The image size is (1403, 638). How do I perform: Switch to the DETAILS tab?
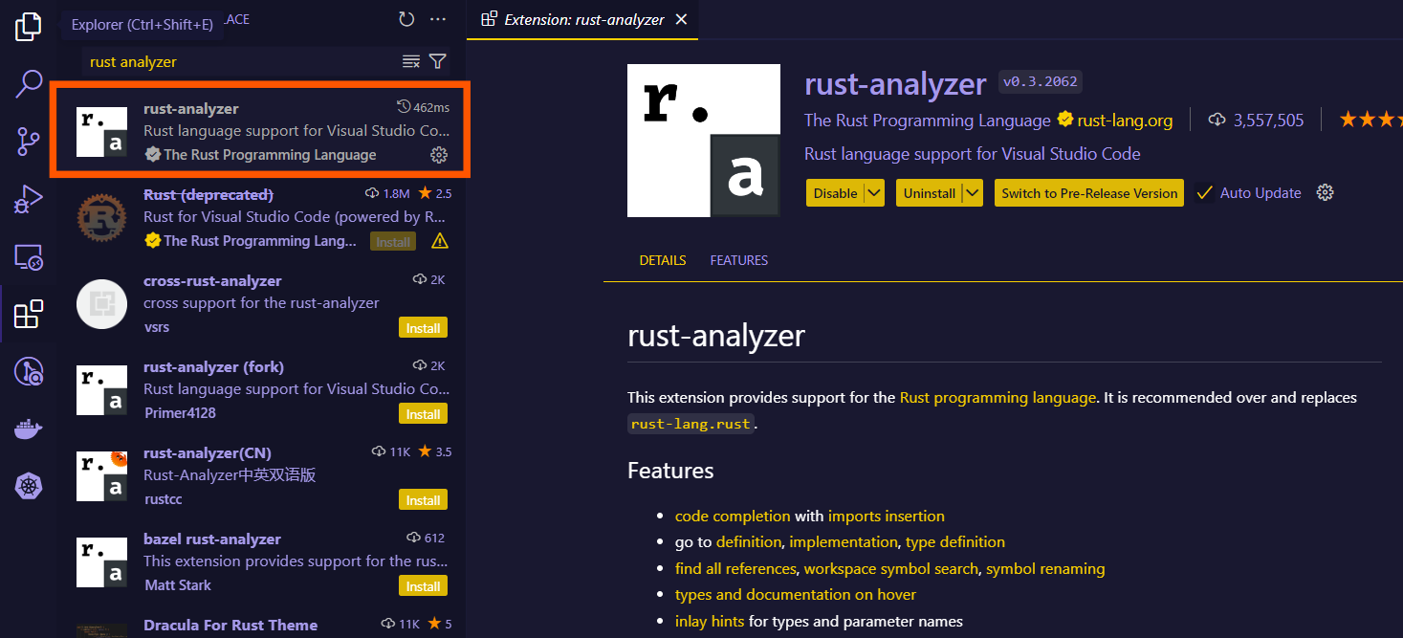[x=663, y=260]
